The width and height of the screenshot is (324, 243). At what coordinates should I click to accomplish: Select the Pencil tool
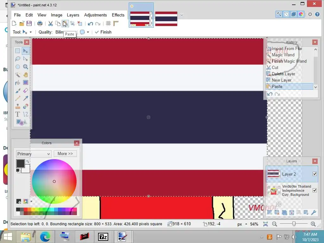click(18, 98)
